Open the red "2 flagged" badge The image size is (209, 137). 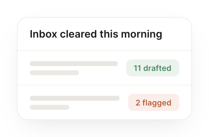tap(154, 102)
